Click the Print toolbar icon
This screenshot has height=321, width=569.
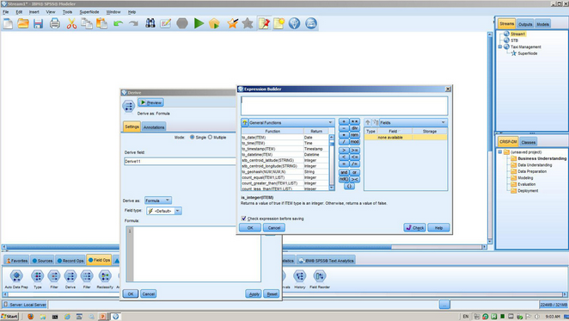coord(55,23)
